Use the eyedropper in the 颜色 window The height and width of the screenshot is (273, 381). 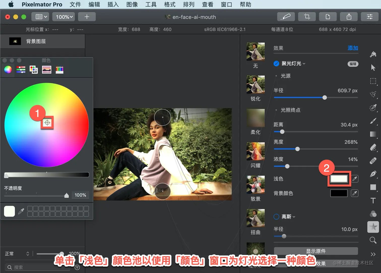21,211
